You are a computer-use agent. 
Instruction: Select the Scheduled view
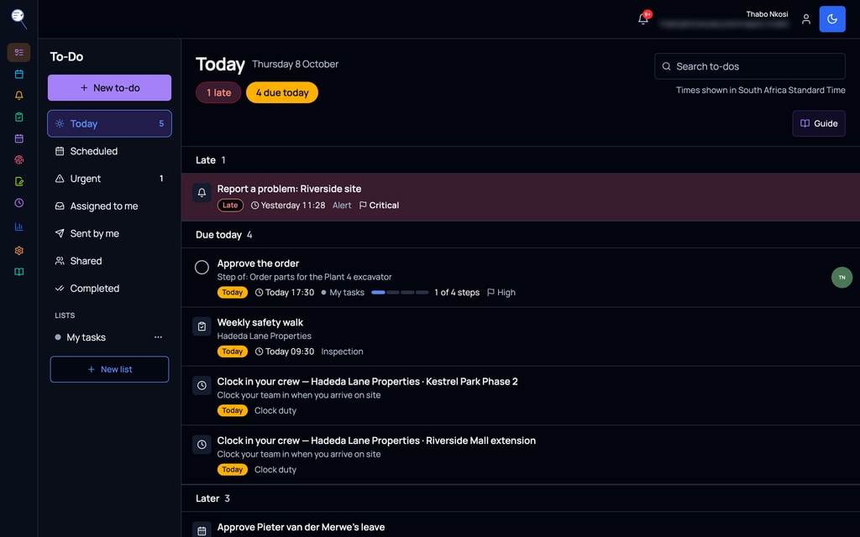tap(110, 151)
